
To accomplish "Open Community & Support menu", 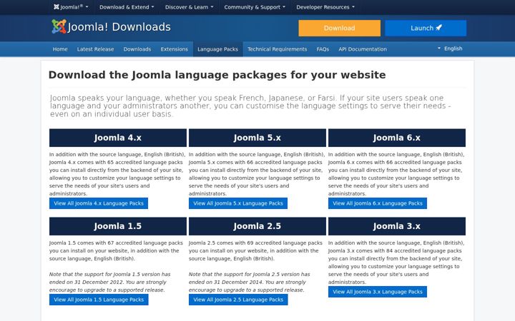I will (255, 7).
